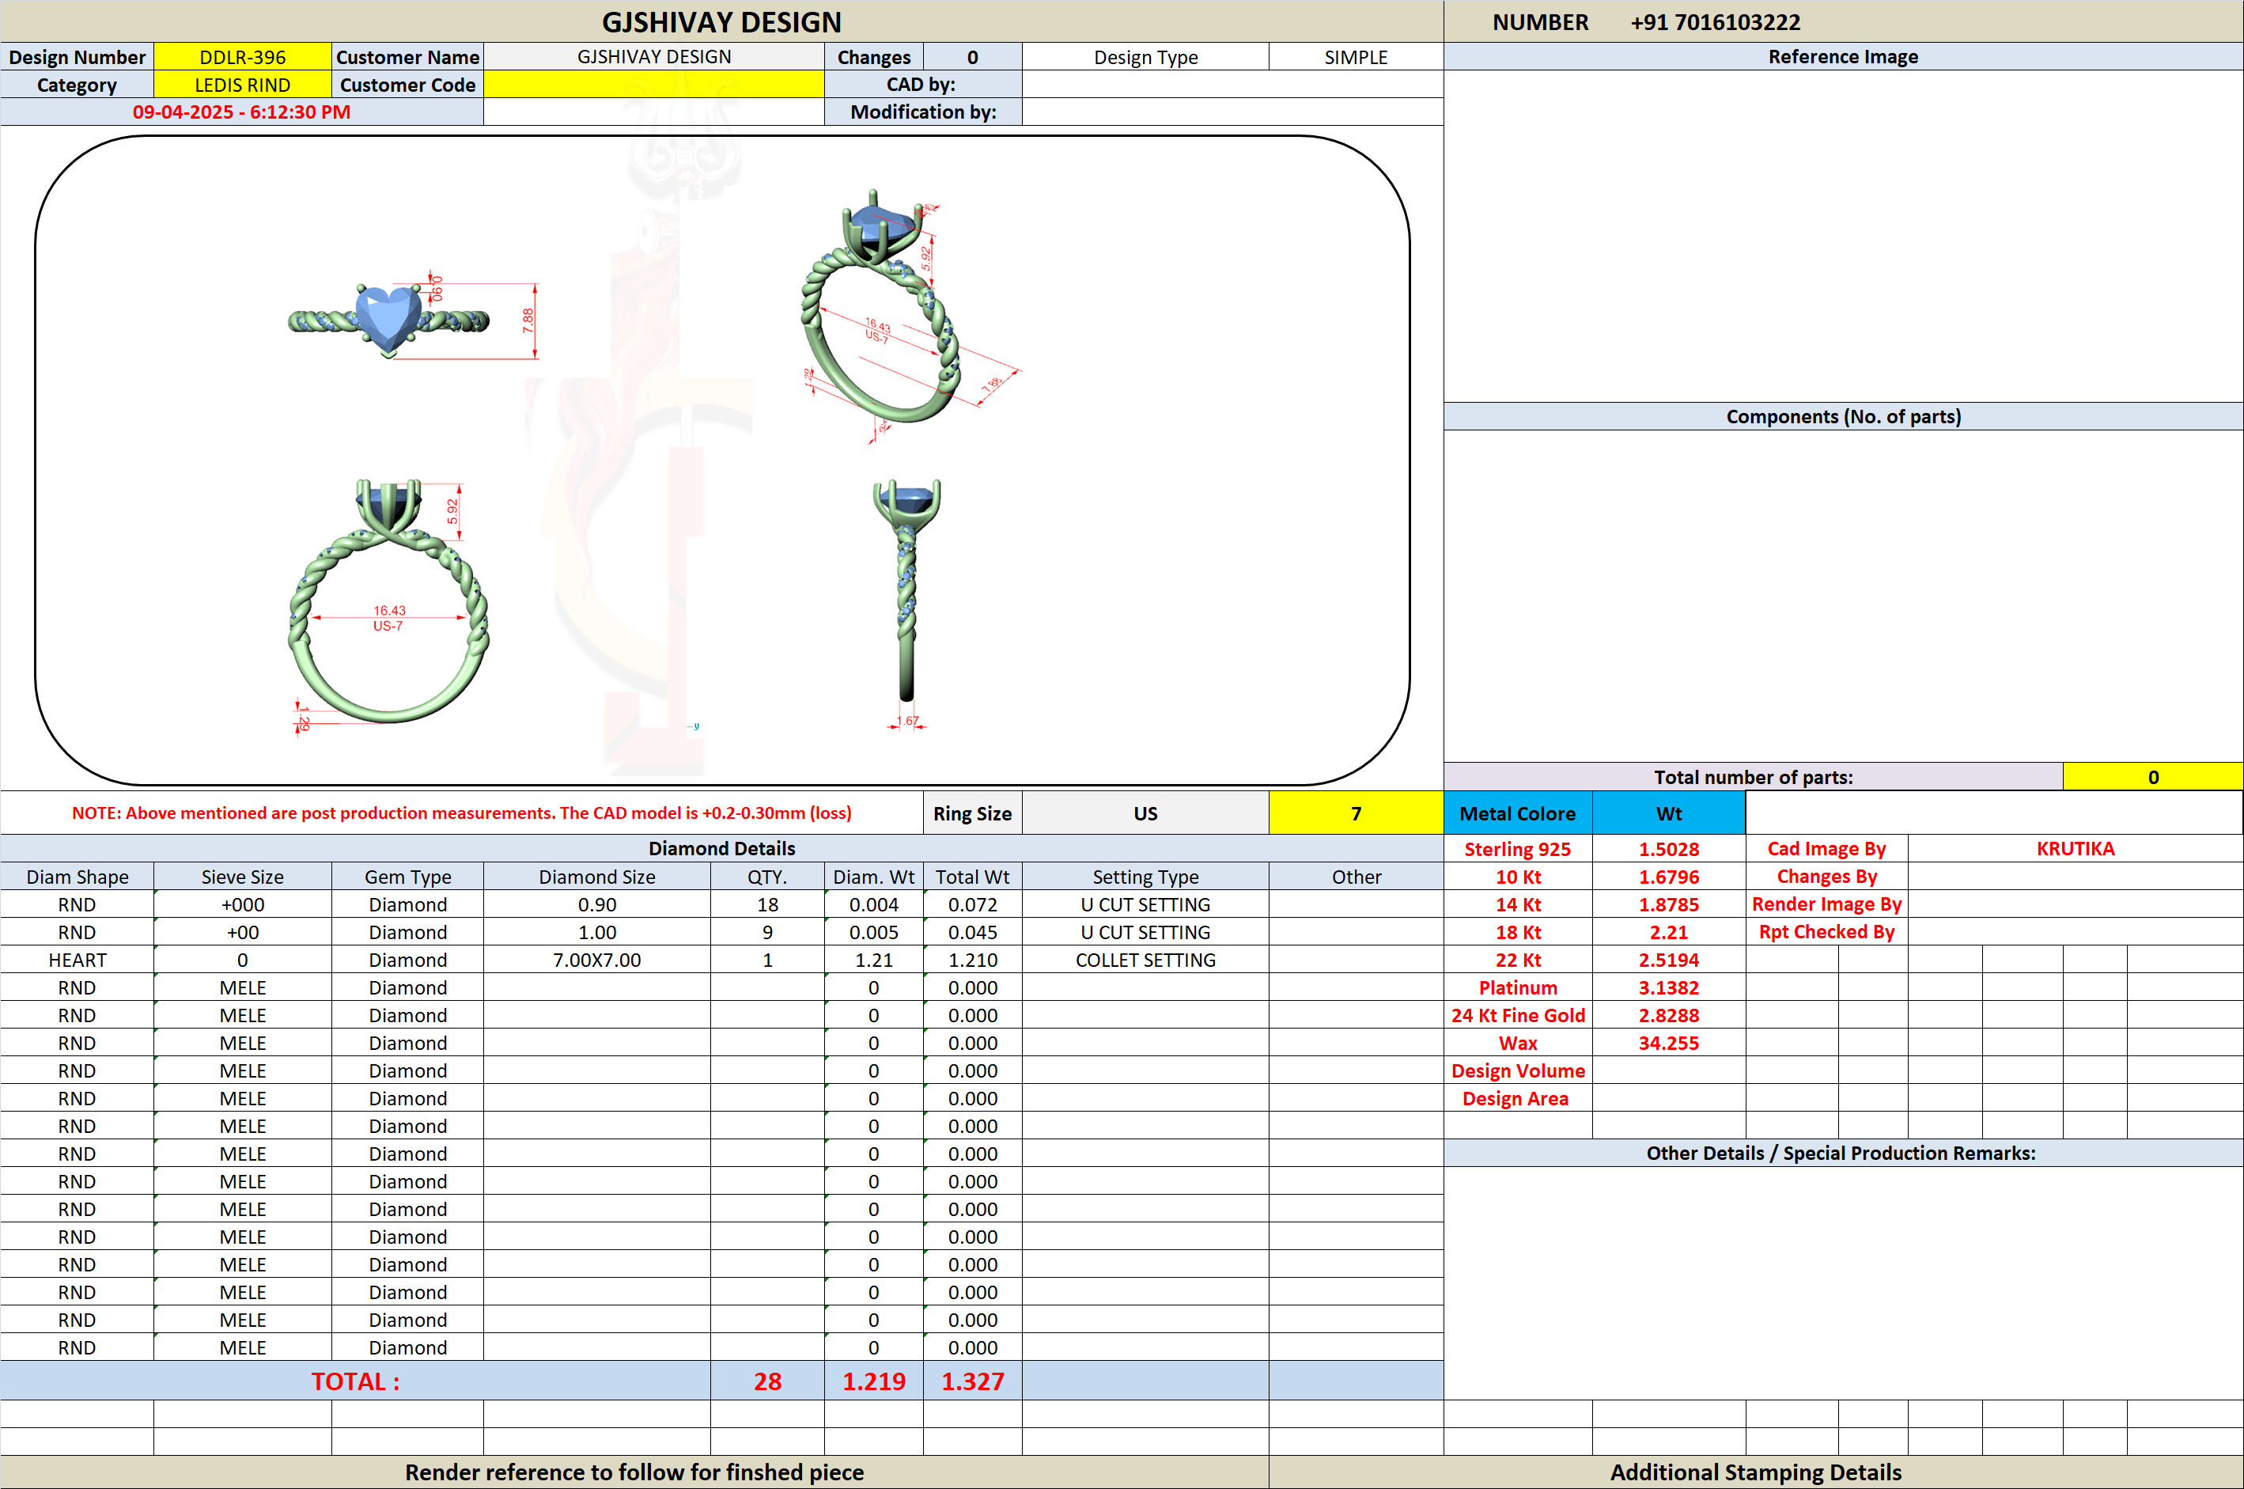Select Sterling 925 weight 1.5028
2244x1489 pixels.
coord(1669,849)
